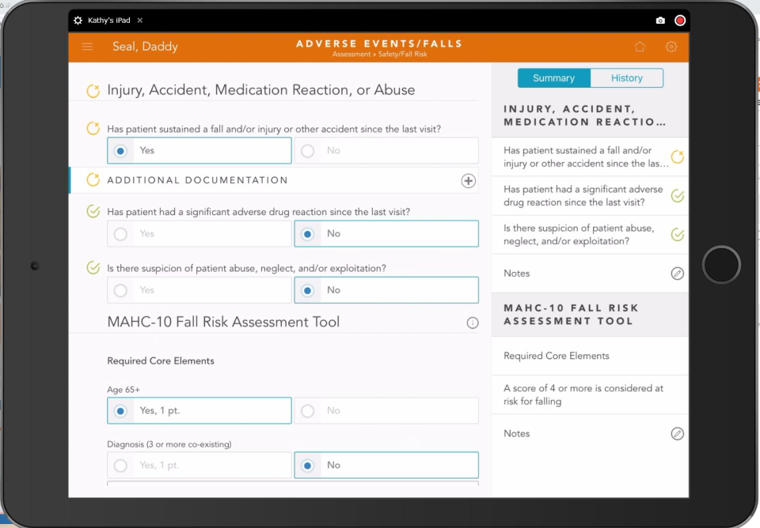The height and width of the screenshot is (528, 760).
Task: Edit Notes using the pencil icon under Injury section
Action: point(678,273)
